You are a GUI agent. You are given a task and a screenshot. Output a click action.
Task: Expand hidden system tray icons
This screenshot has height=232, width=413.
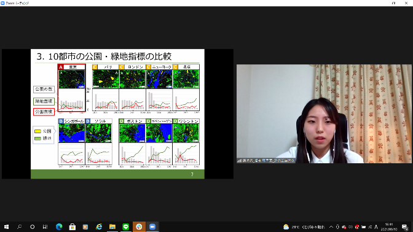pyautogui.click(x=331, y=227)
